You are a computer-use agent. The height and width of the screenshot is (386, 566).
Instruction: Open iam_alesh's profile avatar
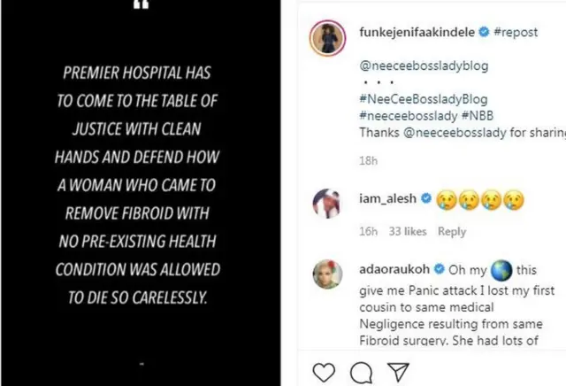(x=325, y=202)
